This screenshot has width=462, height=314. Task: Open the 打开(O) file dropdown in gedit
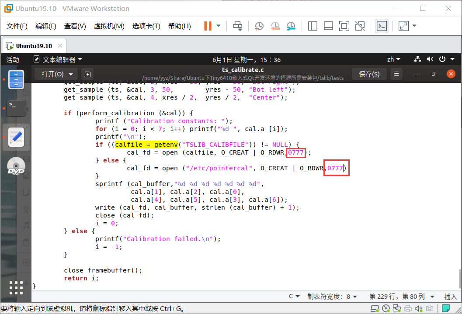56,74
